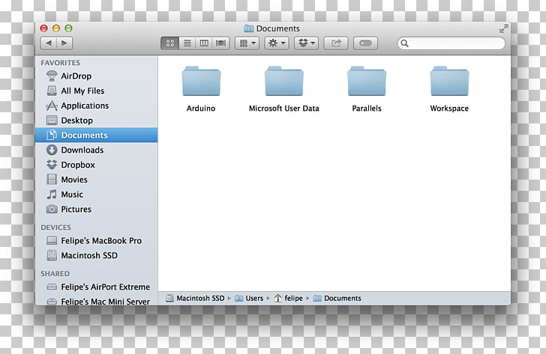Switch to icon view
Screen dimensions: 546x354
(170, 43)
